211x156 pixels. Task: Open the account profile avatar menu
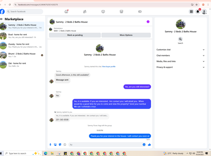coord(204,11)
